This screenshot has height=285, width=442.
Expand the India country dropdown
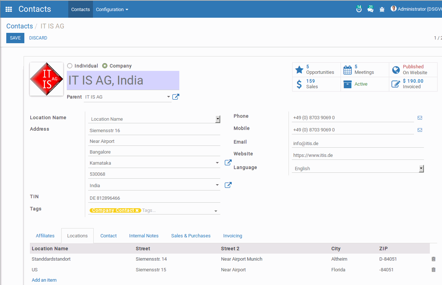pos(217,185)
